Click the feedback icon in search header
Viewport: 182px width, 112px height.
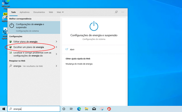click(116, 12)
